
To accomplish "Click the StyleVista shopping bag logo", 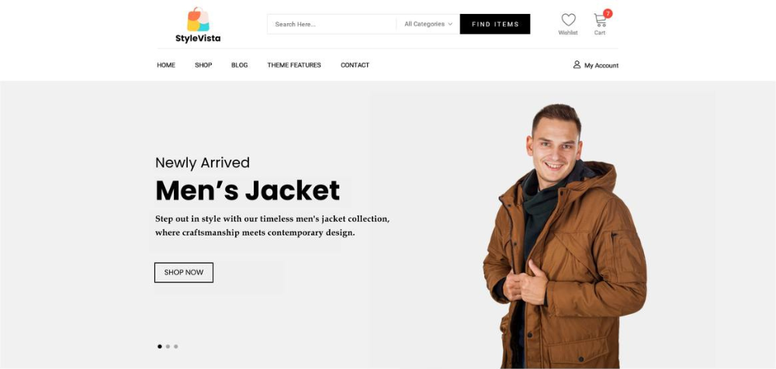I will coord(198,19).
